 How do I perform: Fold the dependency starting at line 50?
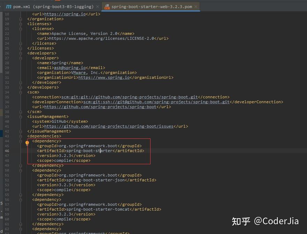click(x=21, y=170)
